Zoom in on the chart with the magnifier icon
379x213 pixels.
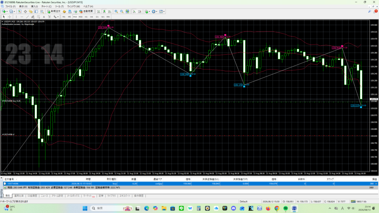pos(116,11)
